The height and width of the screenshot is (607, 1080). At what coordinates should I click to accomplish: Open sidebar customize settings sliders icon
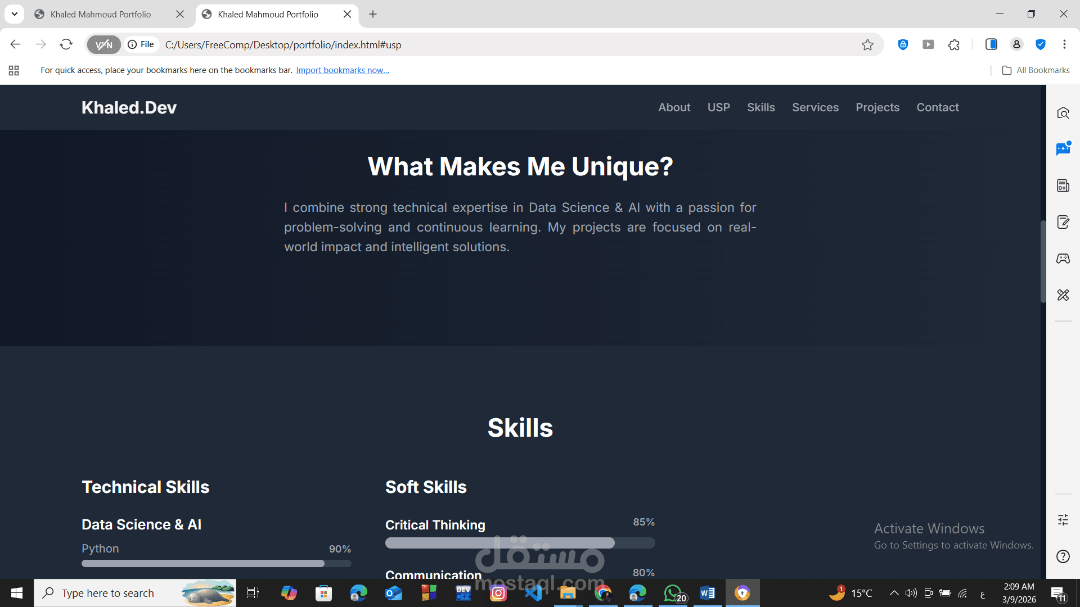(1063, 520)
